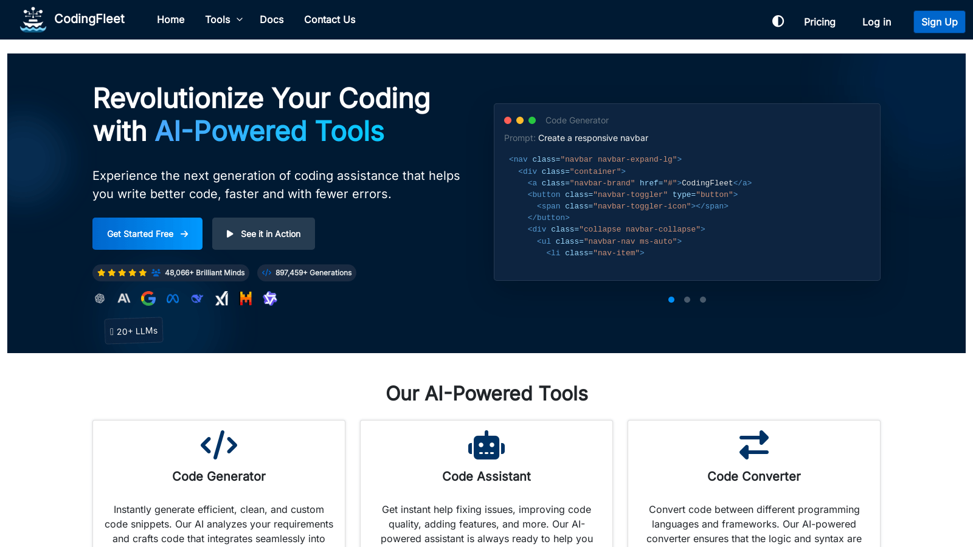Click the 897,459+ Generations badge
973x547 pixels.
coord(306,273)
